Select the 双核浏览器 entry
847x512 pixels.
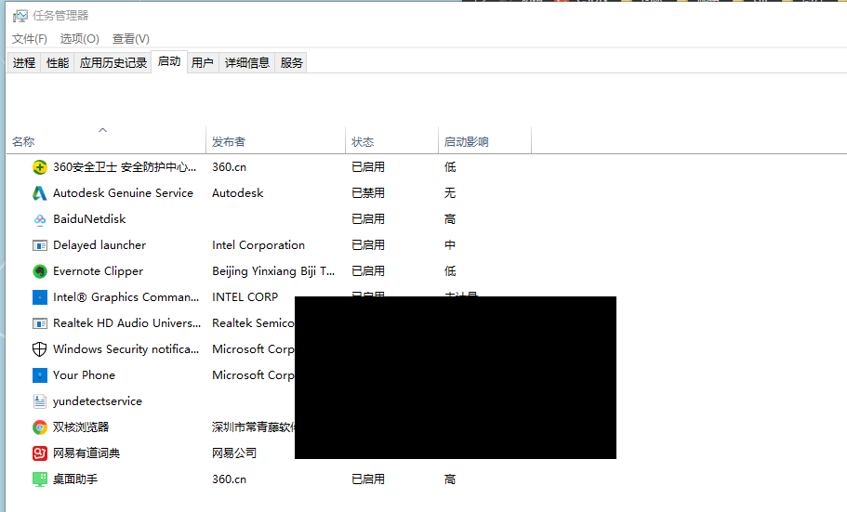(81, 427)
